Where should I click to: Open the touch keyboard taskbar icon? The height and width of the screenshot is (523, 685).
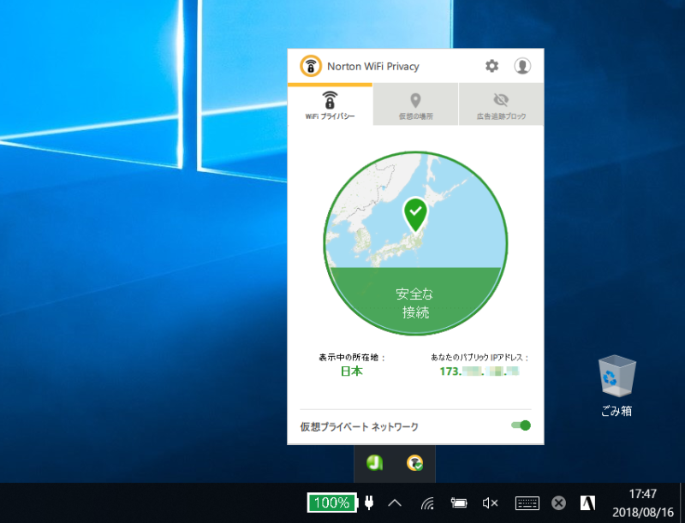527,502
